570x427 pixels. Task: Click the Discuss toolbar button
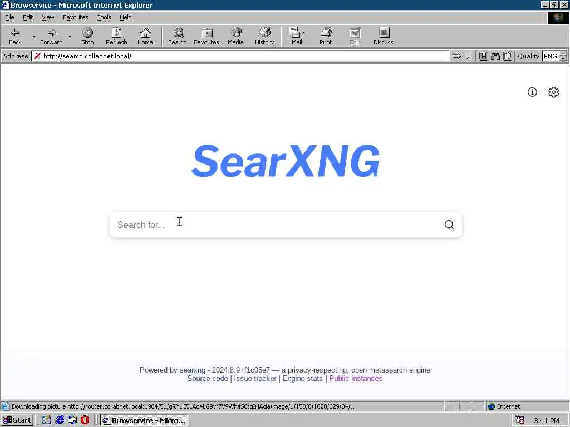click(x=383, y=36)
